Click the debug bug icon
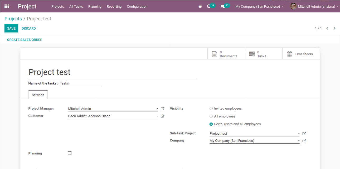 200,6
